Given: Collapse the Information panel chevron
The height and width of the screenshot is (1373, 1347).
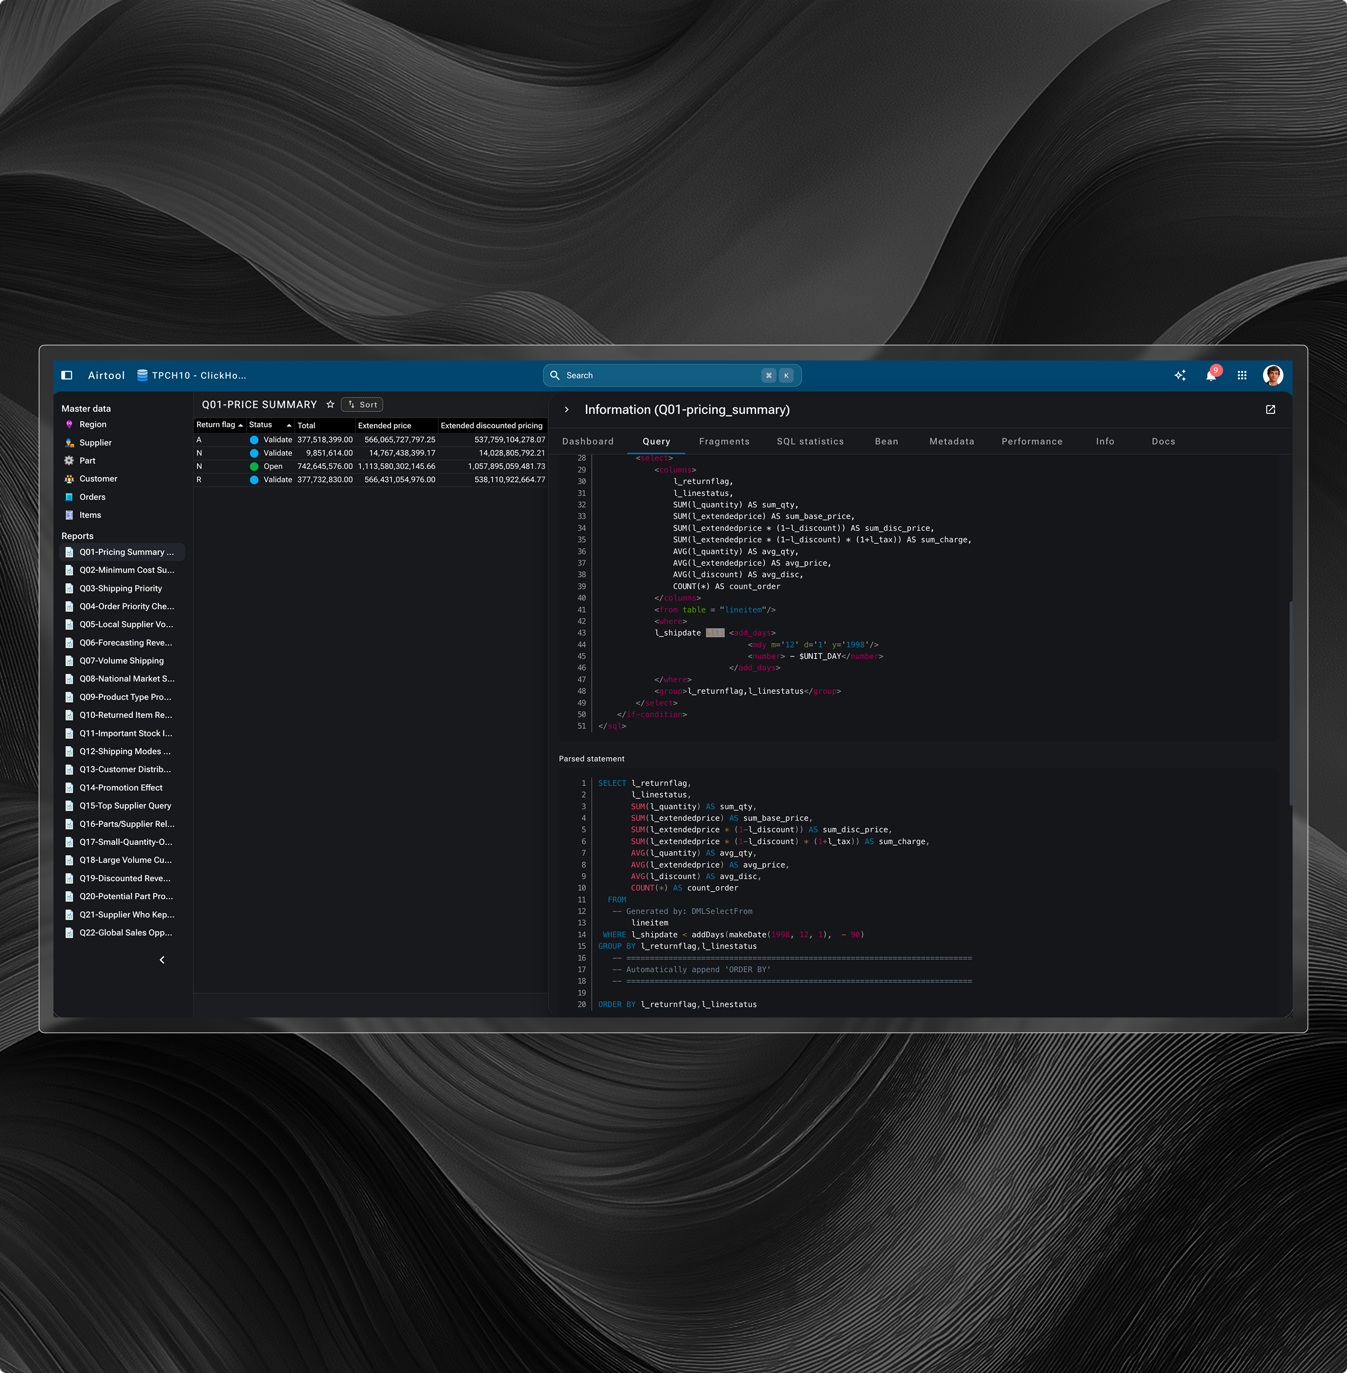Looking at the screenshot, I should 567,409.
